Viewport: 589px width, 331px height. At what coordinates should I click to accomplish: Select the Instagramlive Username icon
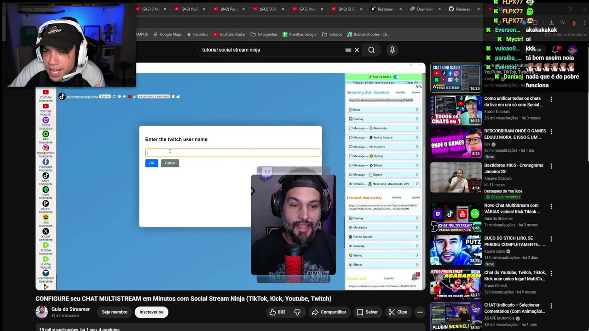pyautogui.click(x=46, y=148)
